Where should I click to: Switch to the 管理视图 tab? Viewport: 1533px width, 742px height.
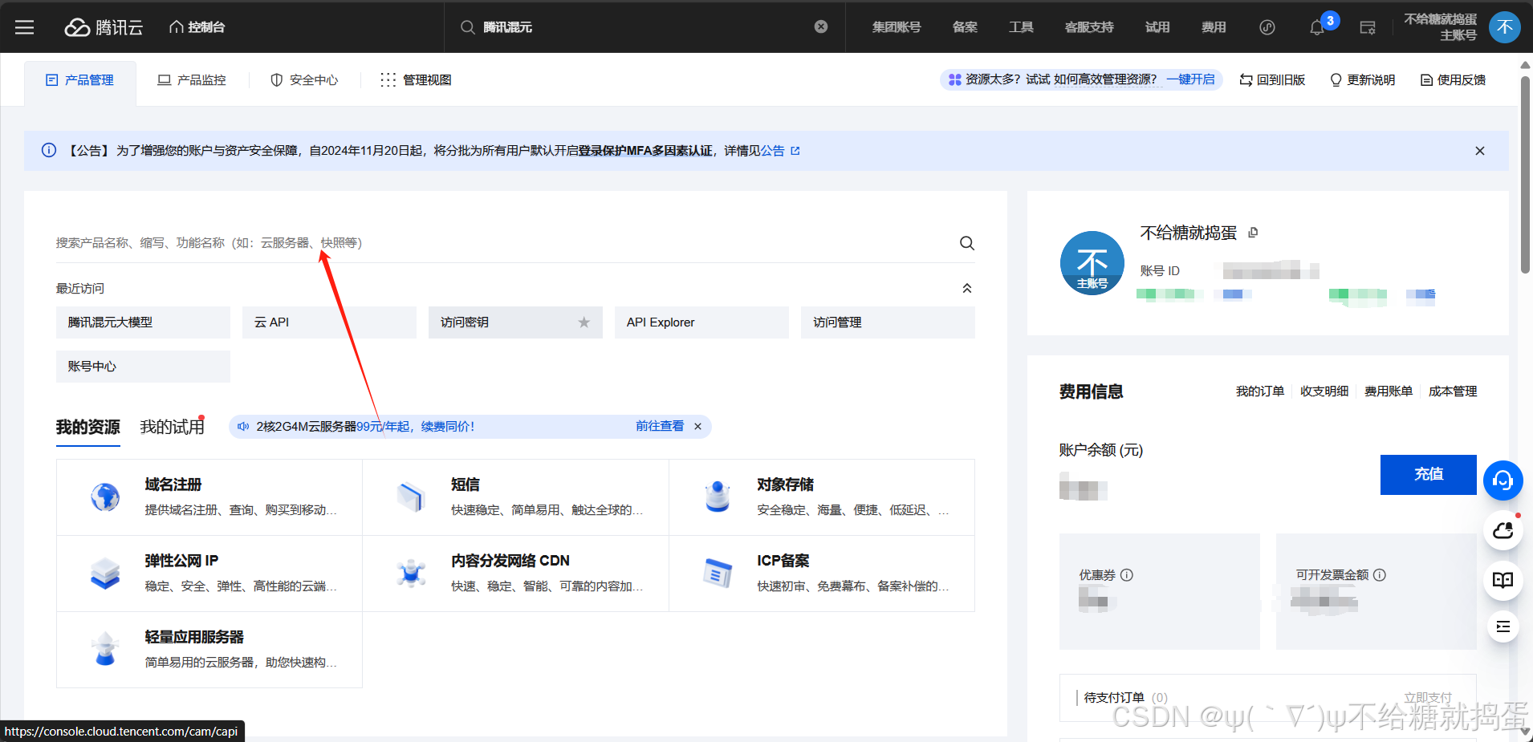[416, 80]
